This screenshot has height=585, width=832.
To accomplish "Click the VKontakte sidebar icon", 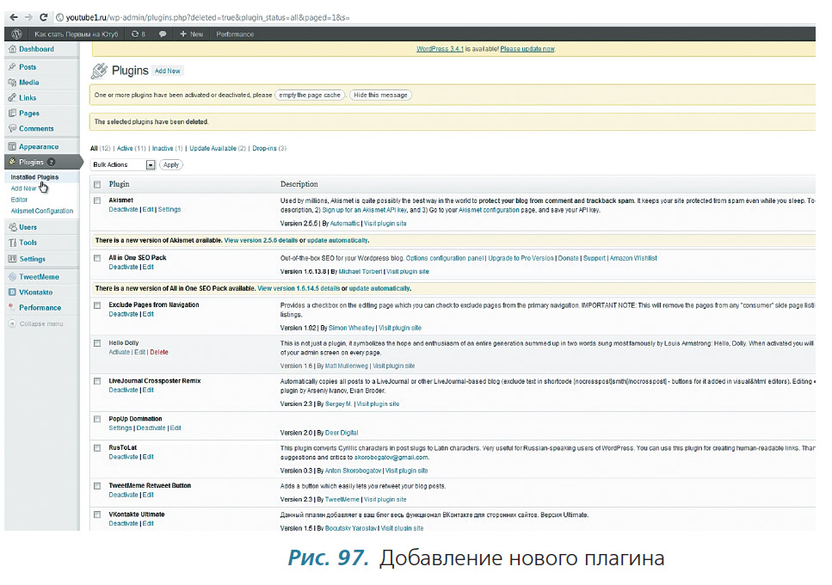I will [x=12, y=292].
